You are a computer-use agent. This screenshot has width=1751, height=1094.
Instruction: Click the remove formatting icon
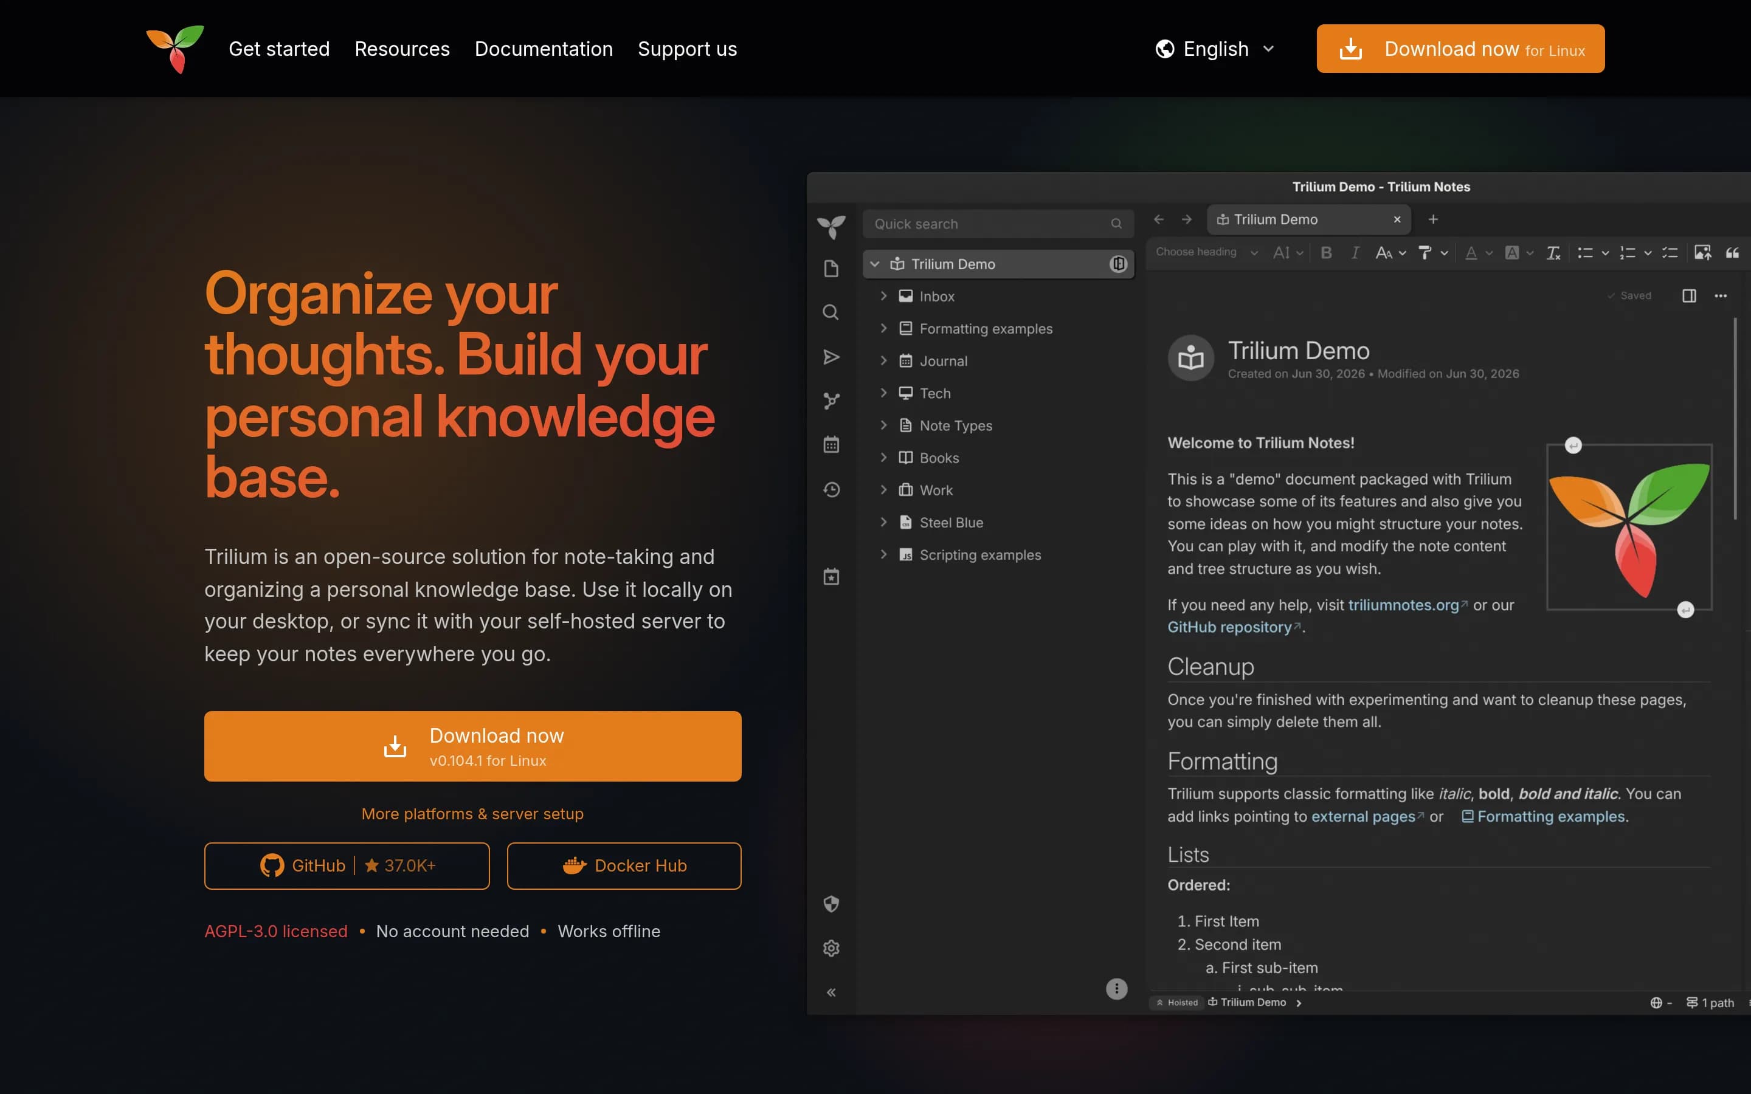pos(1553,252)
